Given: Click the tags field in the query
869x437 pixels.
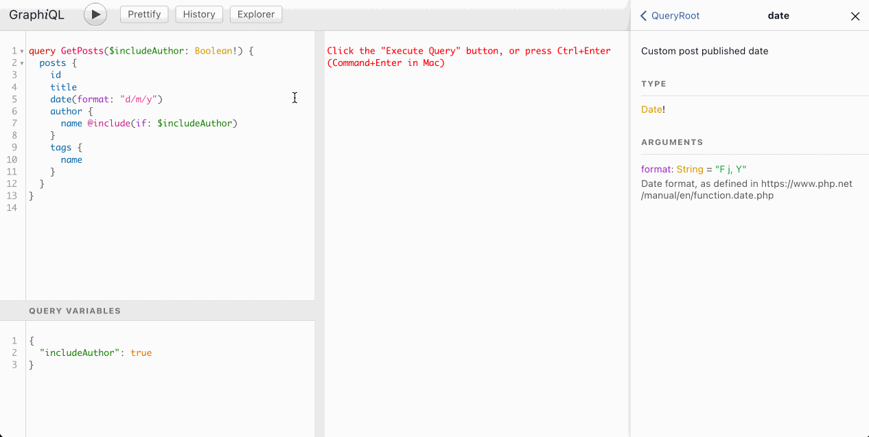Looking at the screenshot, I should (60, 147).
